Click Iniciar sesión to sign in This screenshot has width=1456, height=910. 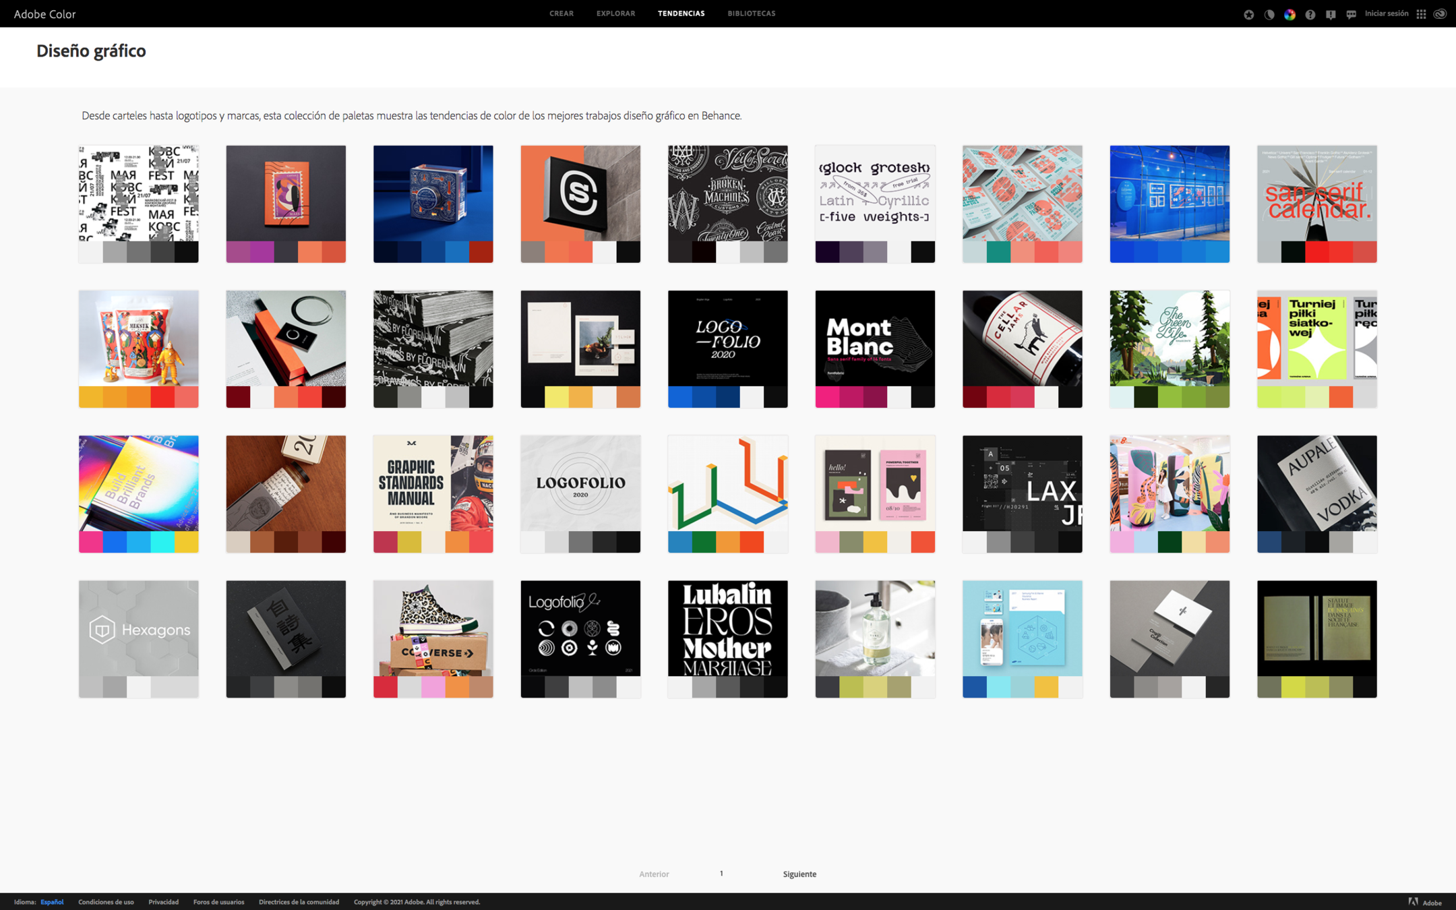pyautogui.click(x=1386, y=13)
